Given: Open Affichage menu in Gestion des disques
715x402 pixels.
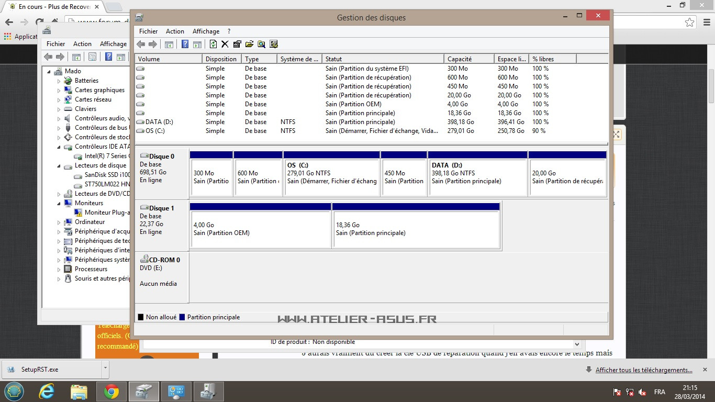Looking at the screenshot, I should (206, 31).
